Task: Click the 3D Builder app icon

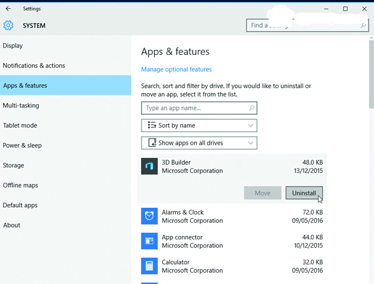Action: pos(150,166)
